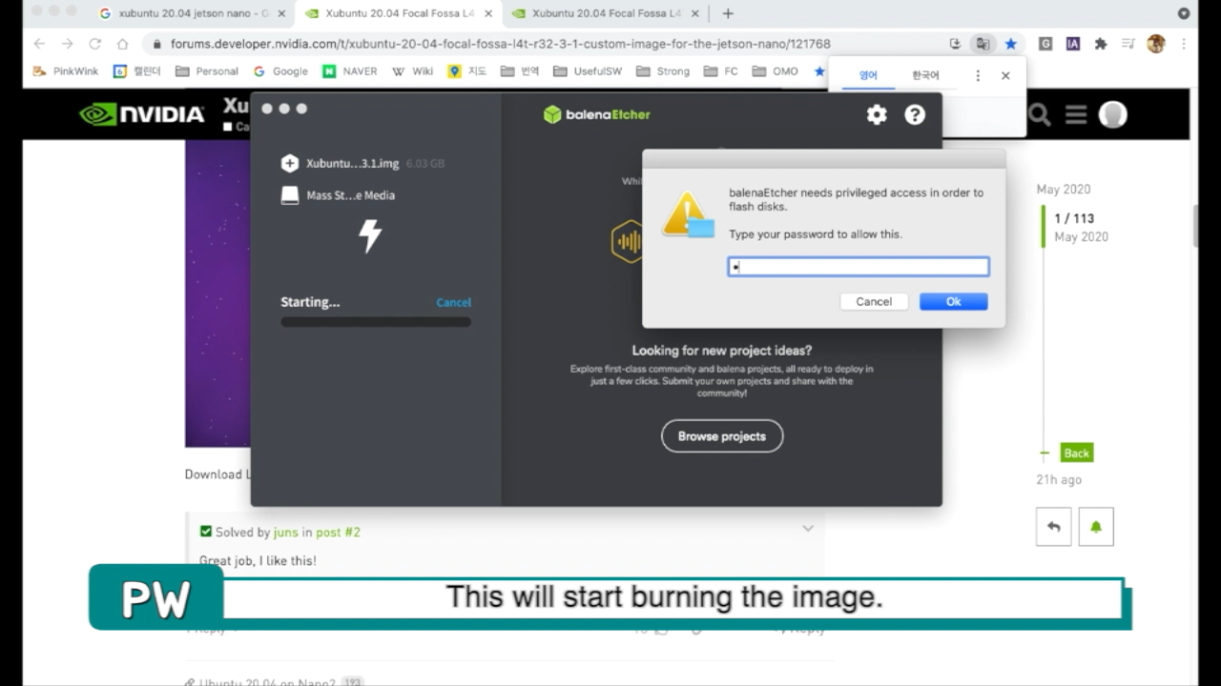
Task: Expand the solved post chevron
Action: [x=808, y=529]
